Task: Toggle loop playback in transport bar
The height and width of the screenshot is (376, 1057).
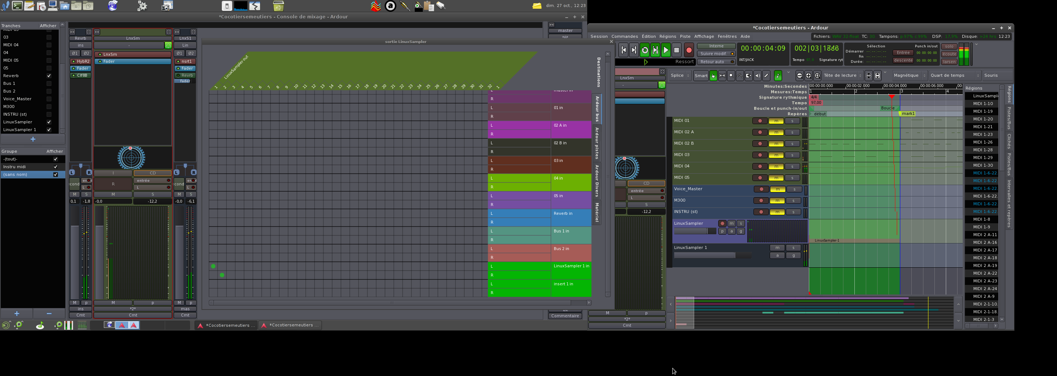Action: coord(644,51)
